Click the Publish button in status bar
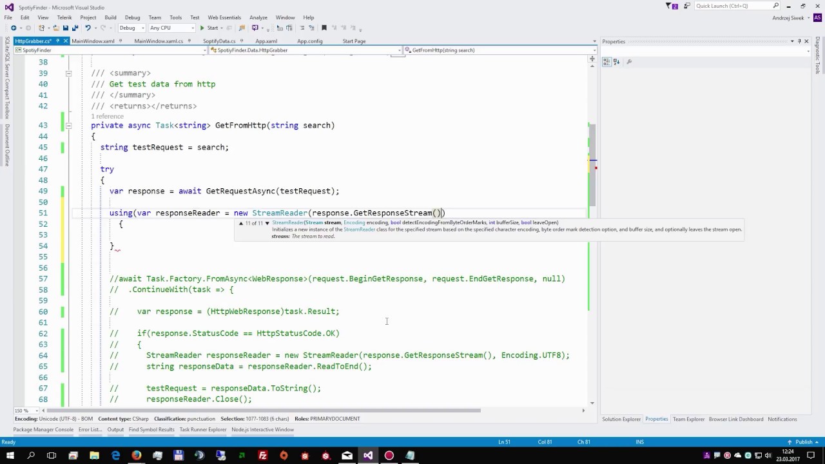Screen dimensions: 825x464 (804, 442)
